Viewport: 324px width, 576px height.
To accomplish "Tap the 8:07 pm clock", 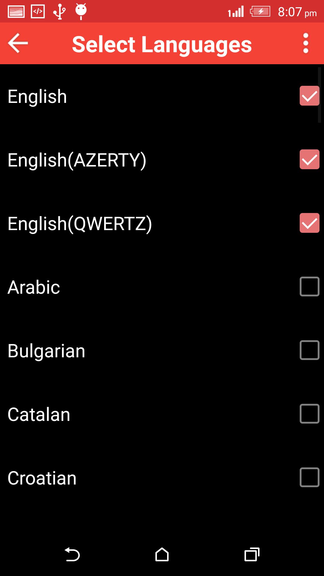I will pyautogui.click(x=297, y=12).
